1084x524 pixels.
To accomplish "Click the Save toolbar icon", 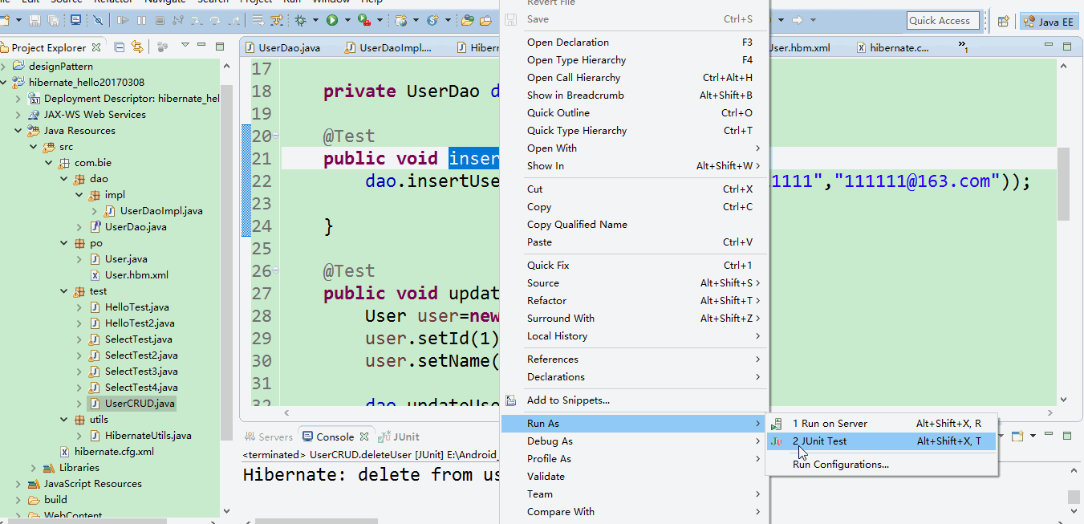I will coord(35,20).
